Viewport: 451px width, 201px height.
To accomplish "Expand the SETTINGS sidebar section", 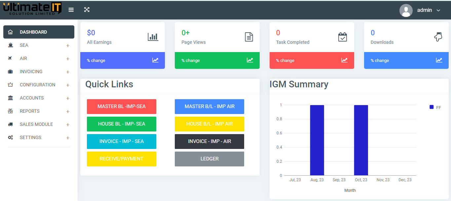I will pyautogui.click(x=39, y=137).
